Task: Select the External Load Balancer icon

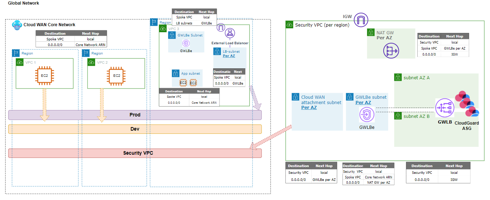Action: [230, 34]
